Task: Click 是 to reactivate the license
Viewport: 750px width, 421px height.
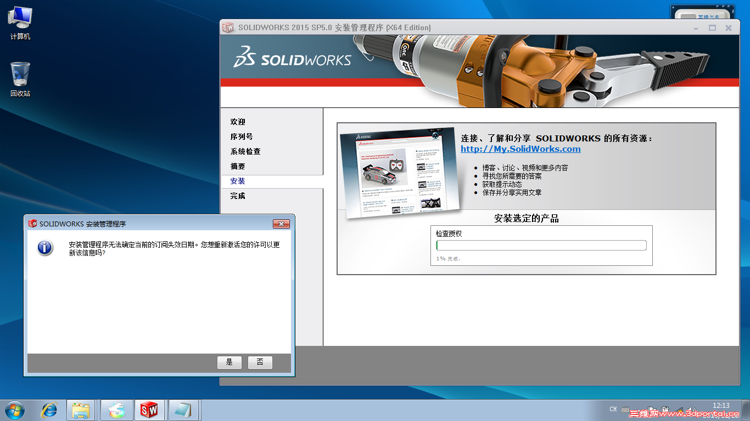Action: [230, 362]
